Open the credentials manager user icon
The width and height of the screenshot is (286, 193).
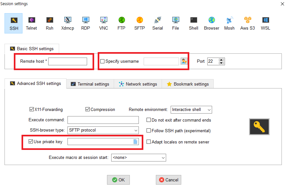pos(184,61)
